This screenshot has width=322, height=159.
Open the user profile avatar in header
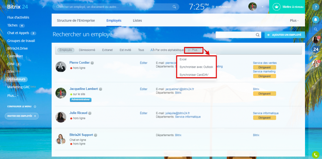[x=253, y=7]
